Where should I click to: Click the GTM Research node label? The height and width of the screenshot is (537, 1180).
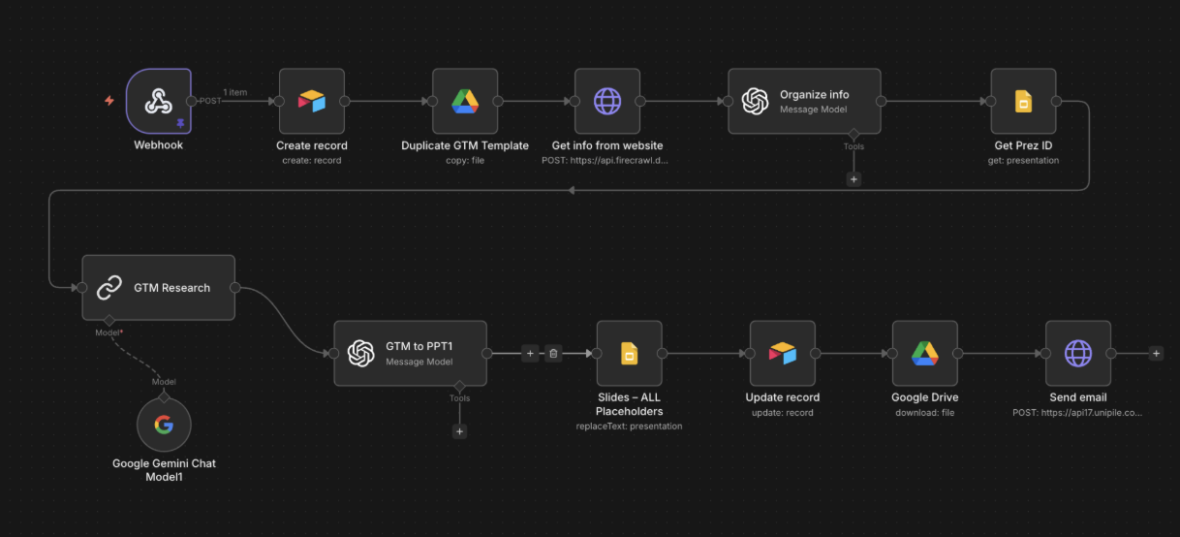coord(171,288)
